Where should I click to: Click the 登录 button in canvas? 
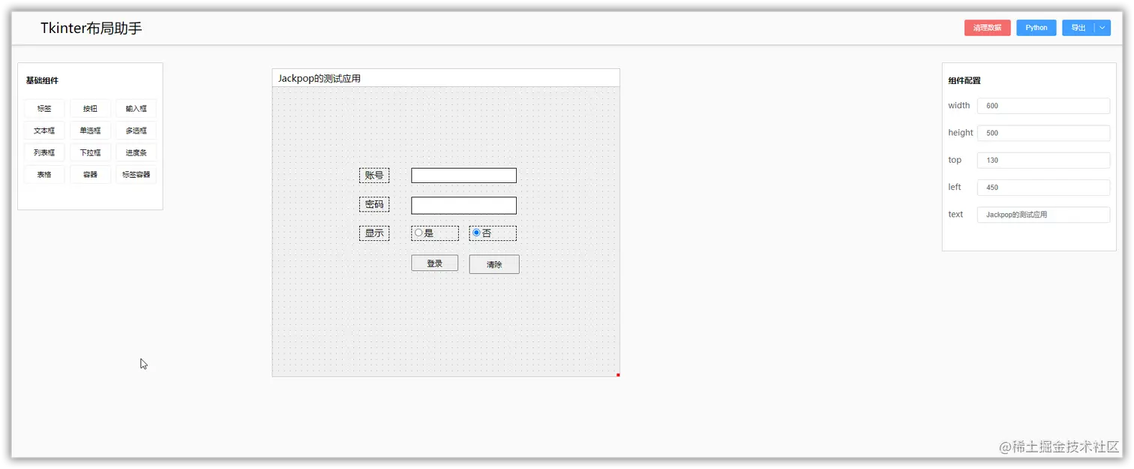[x=434, y=263]
